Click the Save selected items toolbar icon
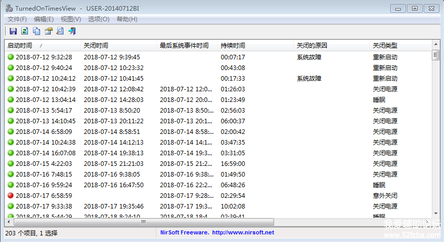The image size is (444, 242). [x=13, y=31]
